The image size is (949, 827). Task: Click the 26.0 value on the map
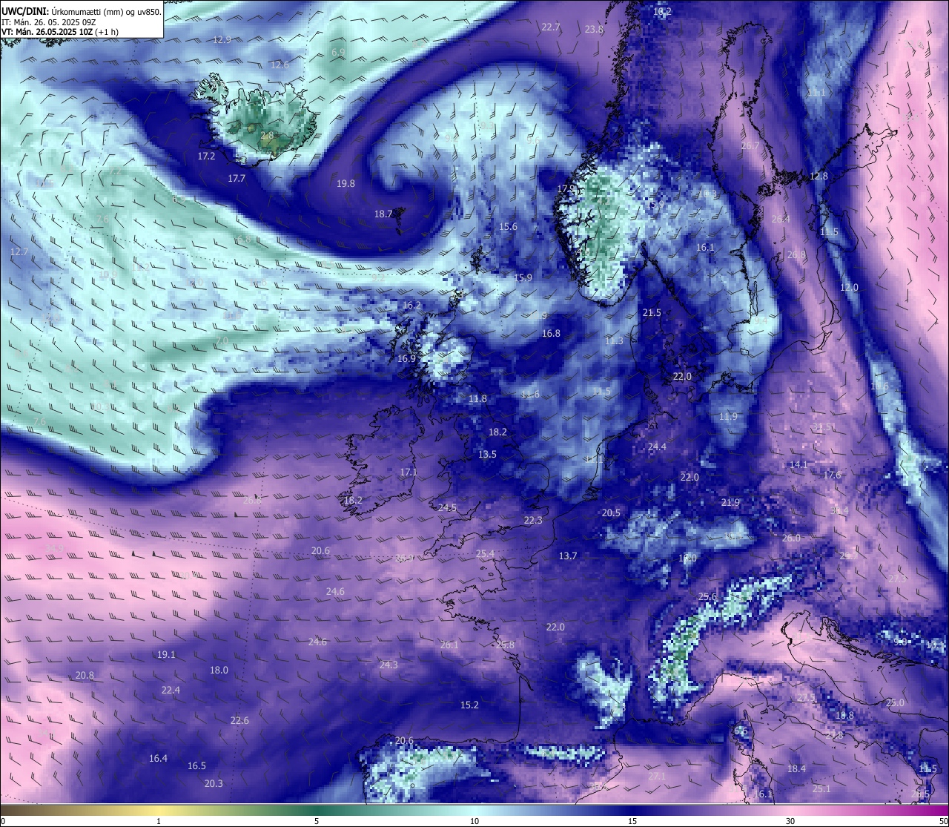[x=791, y=538]
